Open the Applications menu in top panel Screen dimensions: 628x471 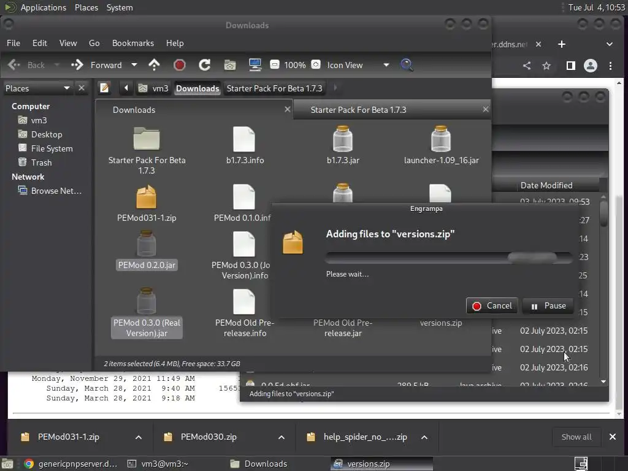tap(44, 7)
